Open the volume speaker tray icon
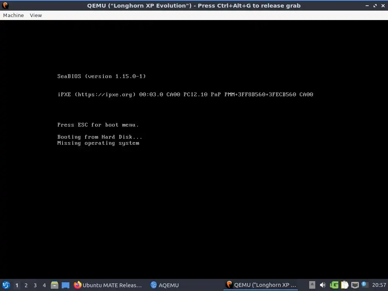 (323, 285)
